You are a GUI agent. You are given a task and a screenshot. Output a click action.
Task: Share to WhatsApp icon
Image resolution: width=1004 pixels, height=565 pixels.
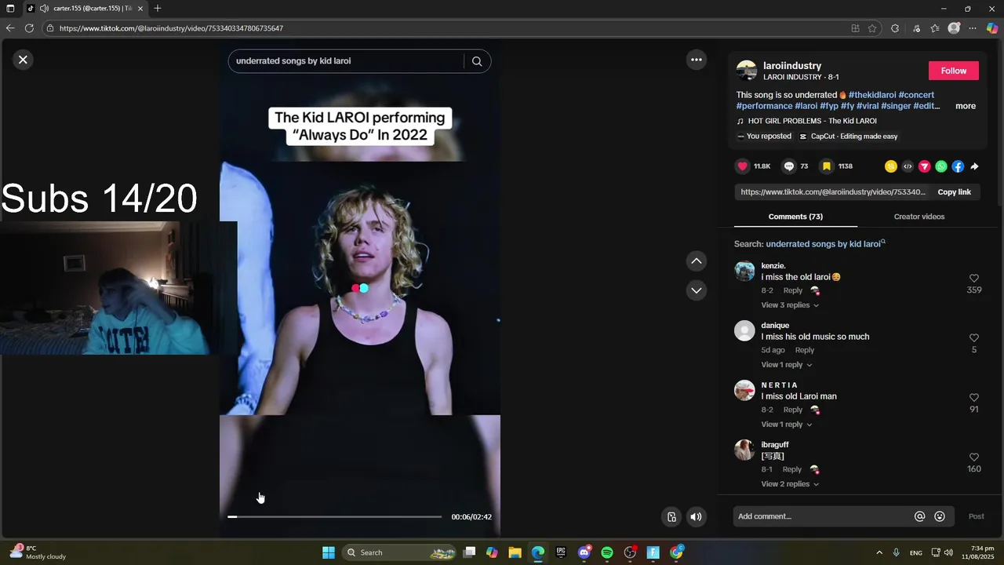click(941, 166)
